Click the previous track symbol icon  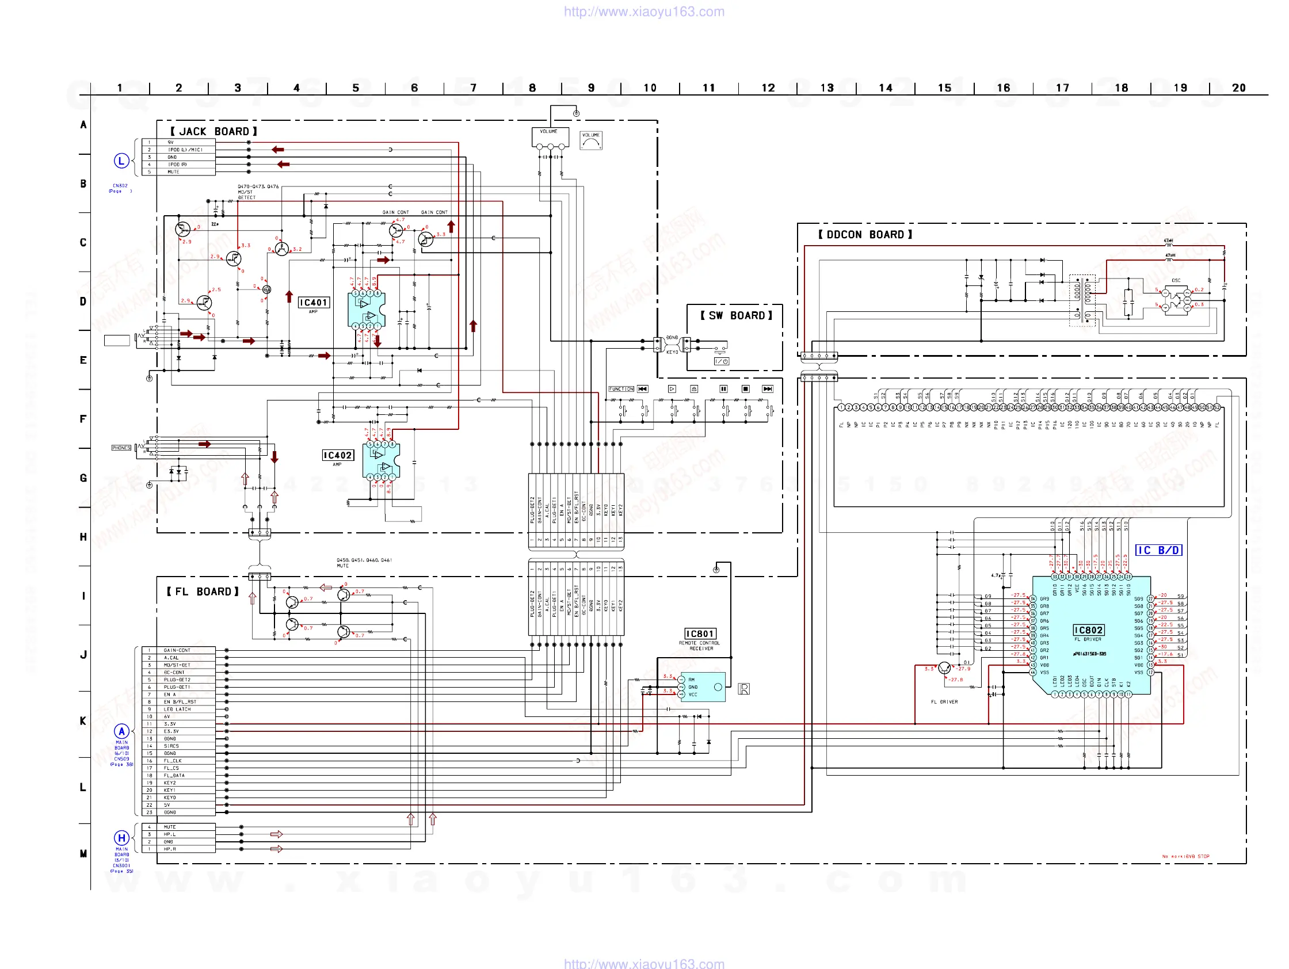click(x=642, y=388)
